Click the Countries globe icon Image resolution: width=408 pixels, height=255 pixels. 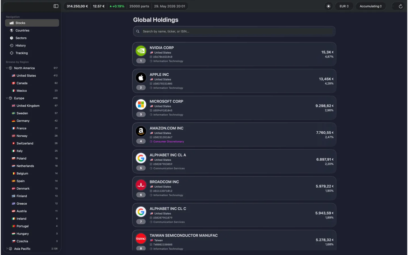point(12,30)
